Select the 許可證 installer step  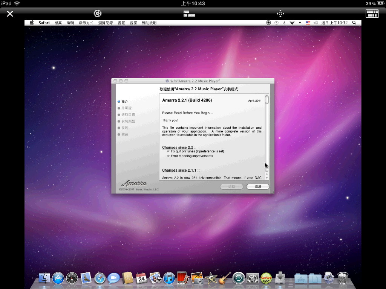click(124, 108)
